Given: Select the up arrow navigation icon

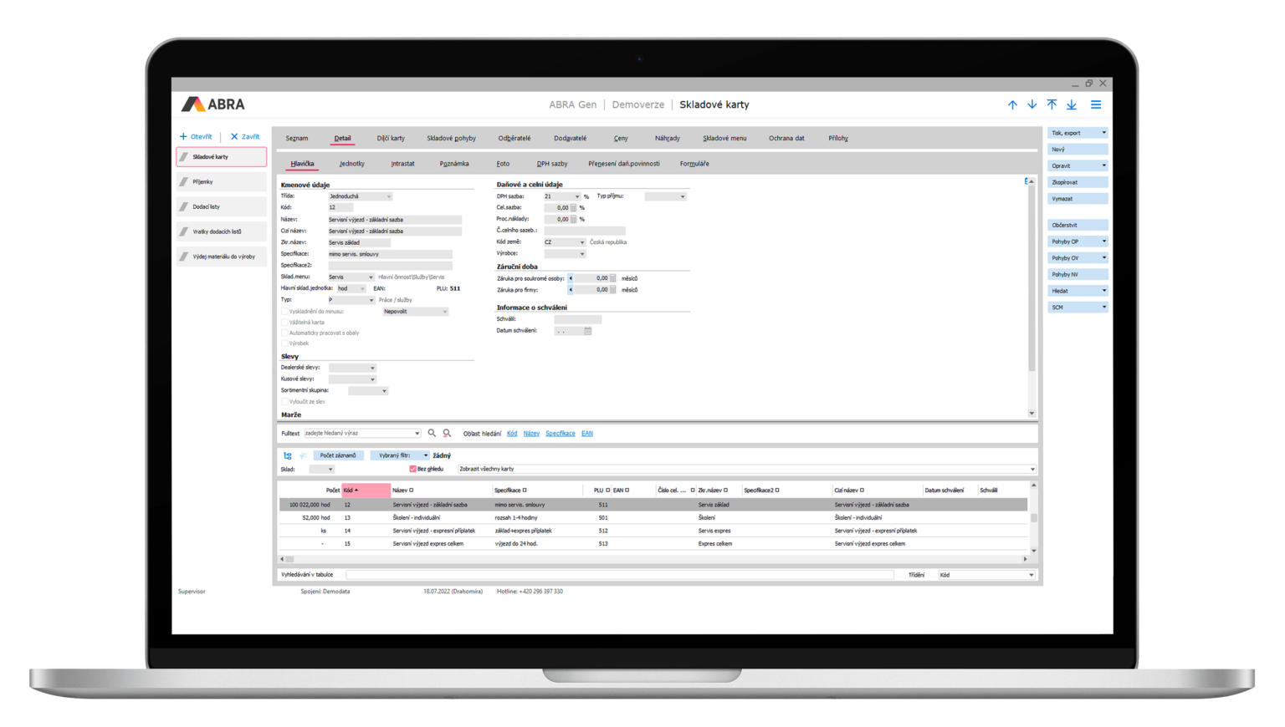Looking at the screenshot, I should [x=1012, y=104].
